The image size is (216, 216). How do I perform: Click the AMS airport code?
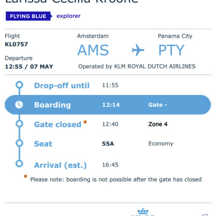point(93,50)
